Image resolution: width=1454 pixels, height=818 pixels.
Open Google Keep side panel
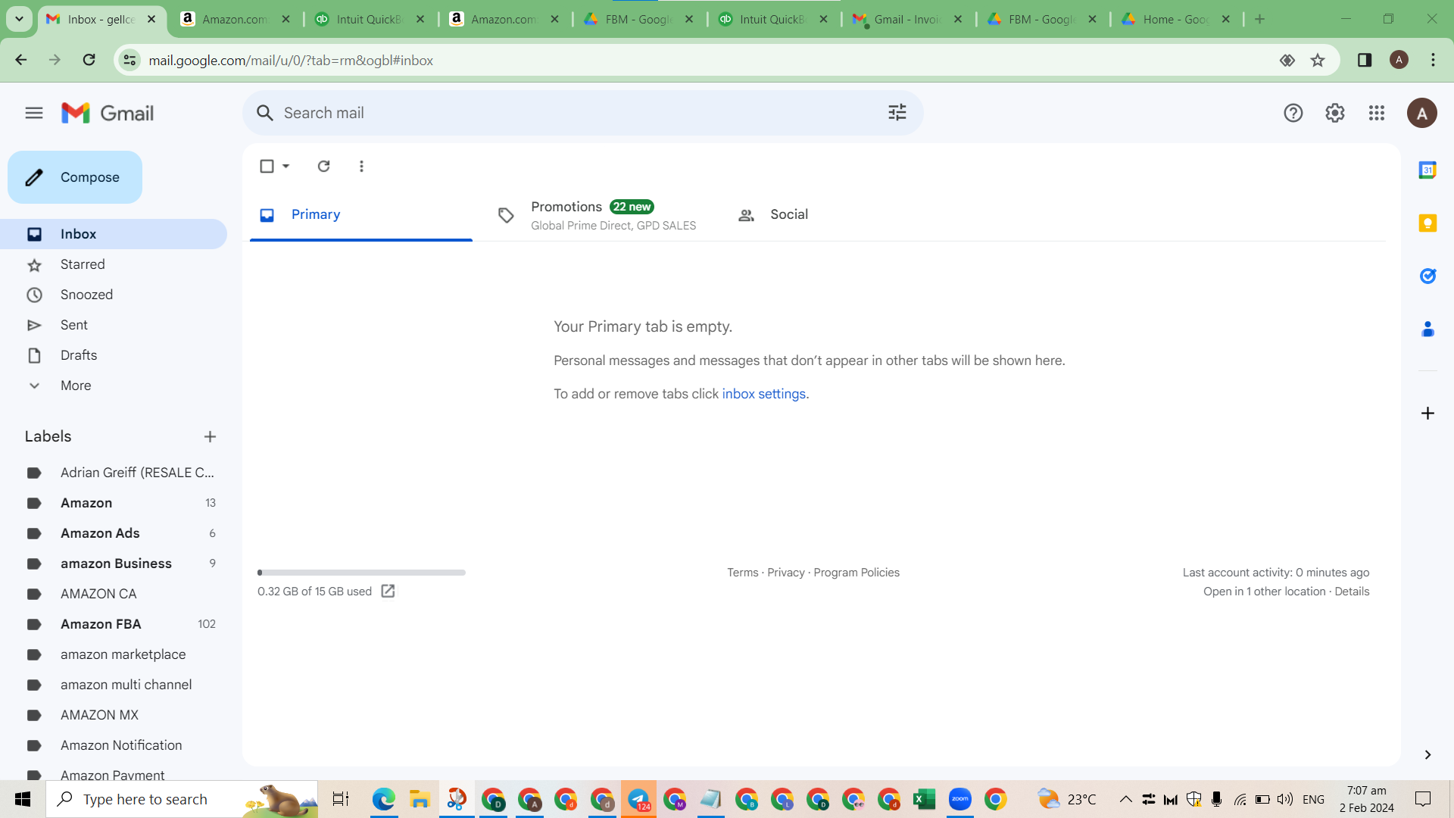coord(1427,223)
